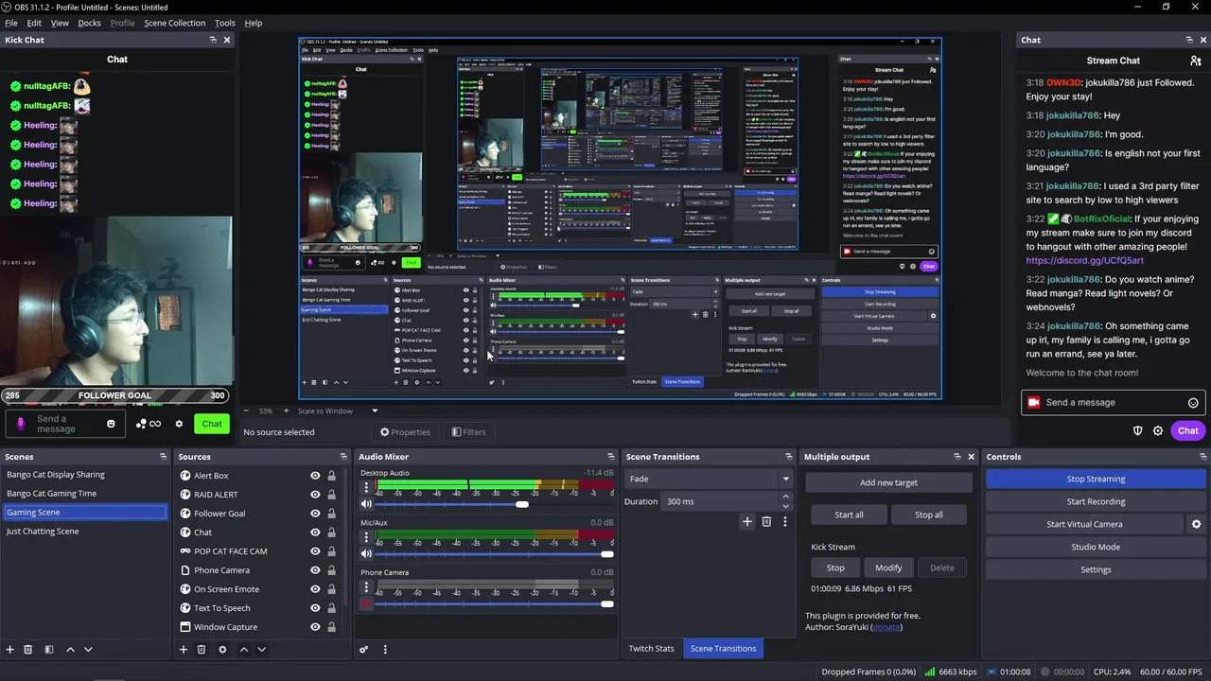Move source up in Sources list
The height and width of the screenshot is (681, 1211).
coord(243,650)
